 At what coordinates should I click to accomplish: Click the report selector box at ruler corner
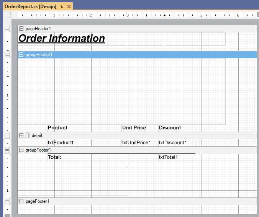click(7, 15)
